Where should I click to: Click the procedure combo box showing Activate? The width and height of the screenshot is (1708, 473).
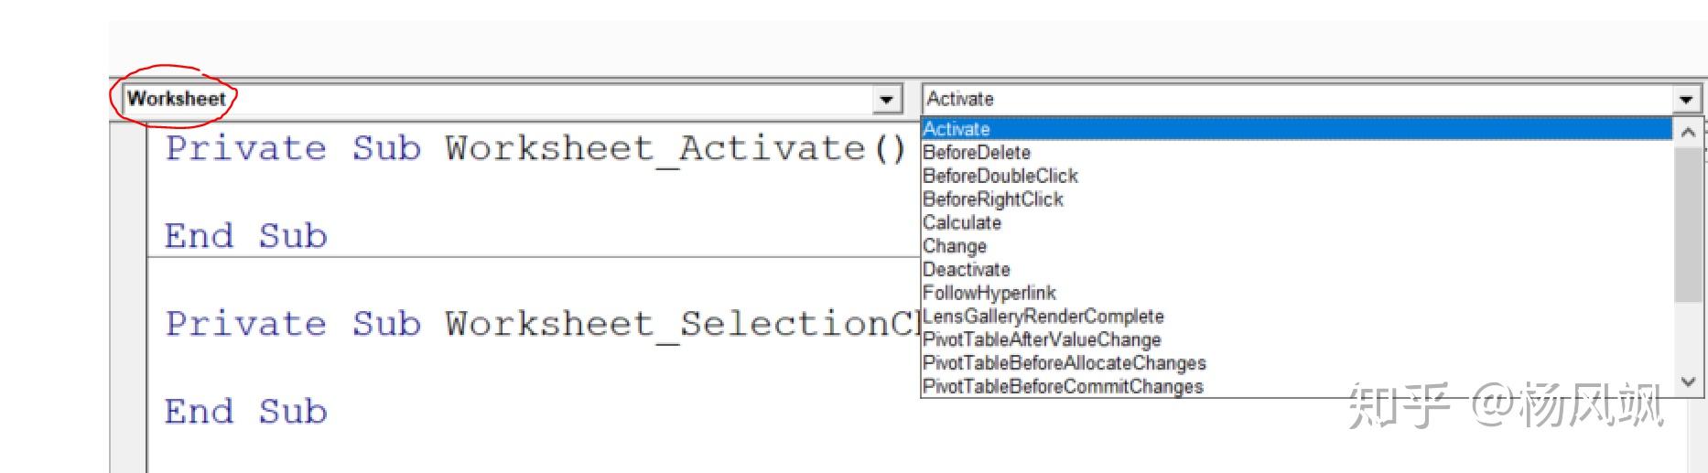(x=1297, y=99)
